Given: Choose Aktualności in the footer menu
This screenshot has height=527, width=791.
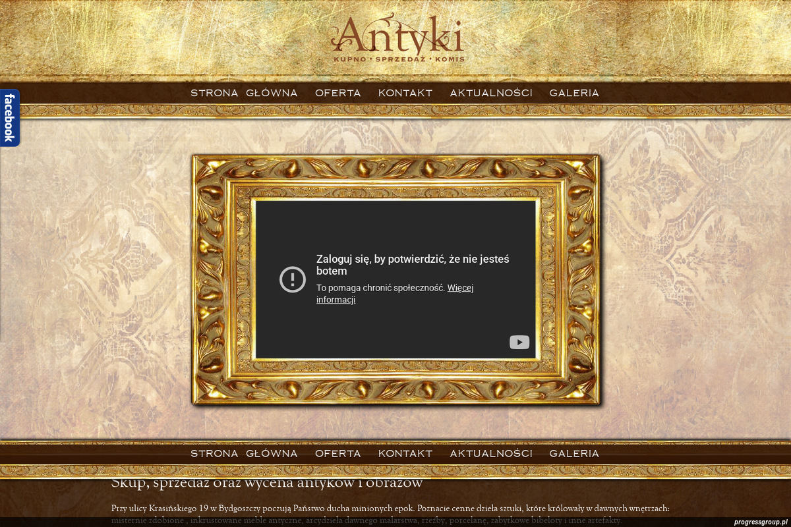Looking at the screenshot, I should pos(490,453).
